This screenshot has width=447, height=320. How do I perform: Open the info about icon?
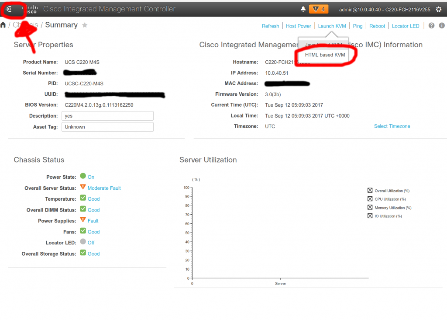click(442, 26)
